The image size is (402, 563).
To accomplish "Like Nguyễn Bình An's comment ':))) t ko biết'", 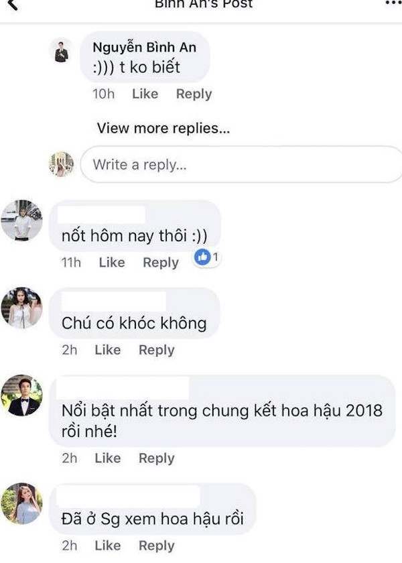I will [143, 94].
